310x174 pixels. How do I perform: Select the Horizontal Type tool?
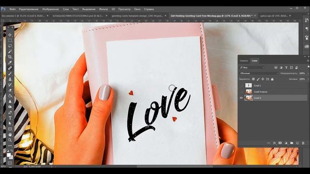pyautogui.click(x=10, y=118)
